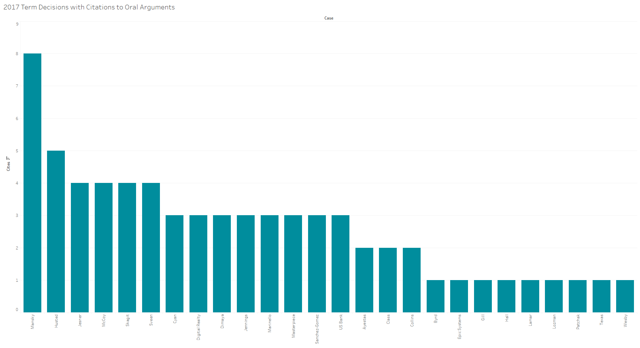Click the Patchak axis label
The image size is (640, 348).
point(578,322)
